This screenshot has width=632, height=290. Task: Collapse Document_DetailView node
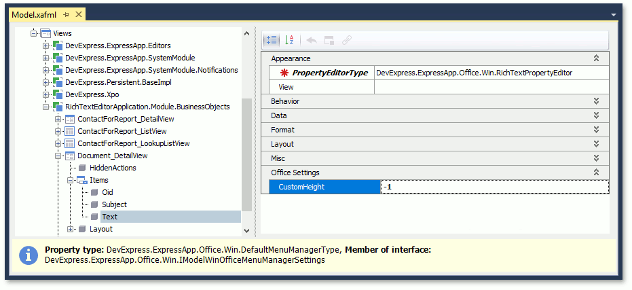(x=58, y=156)
